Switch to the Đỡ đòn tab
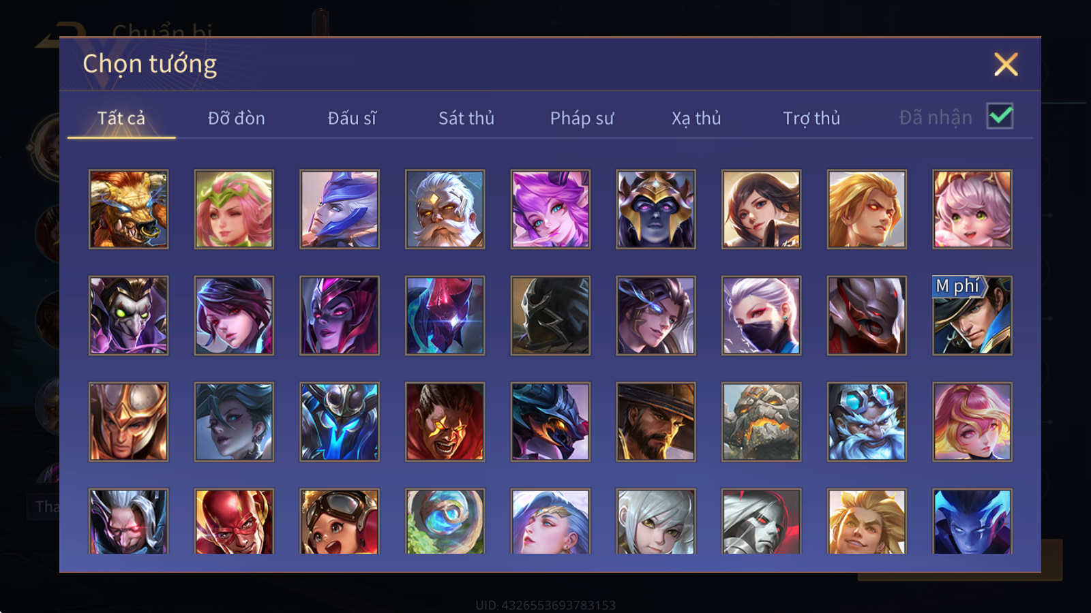 click(x=236, y=119)
